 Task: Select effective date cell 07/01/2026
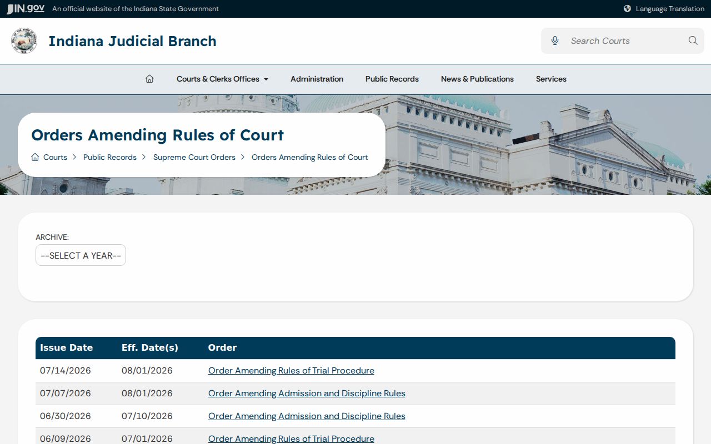(x=147, y=438)
